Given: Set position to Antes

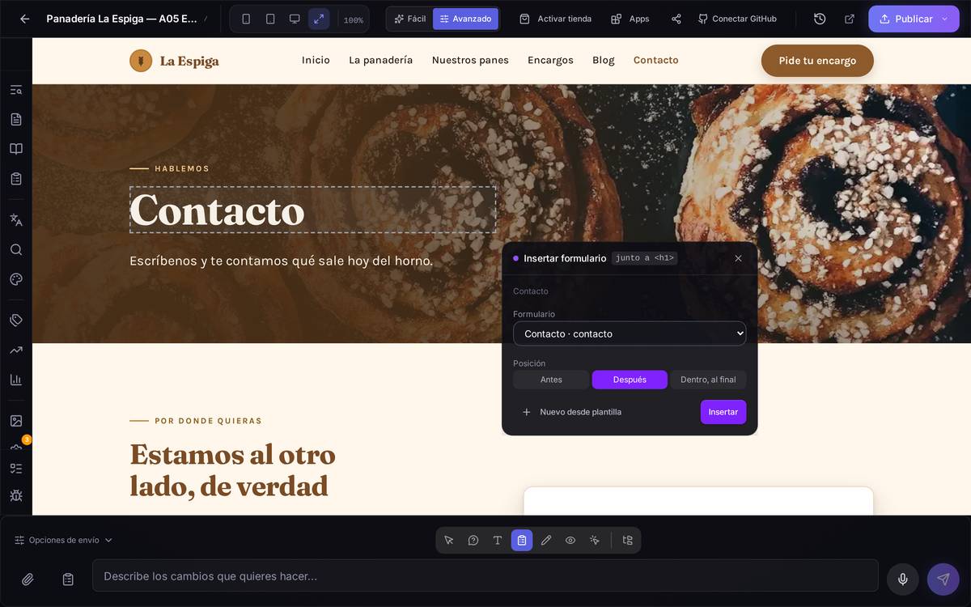Looking at the screenshot, I should point(551,380).
